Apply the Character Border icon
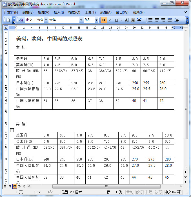The height and width of the screenshot is (197, 191). pyautogui.click(x=126, y=20)
